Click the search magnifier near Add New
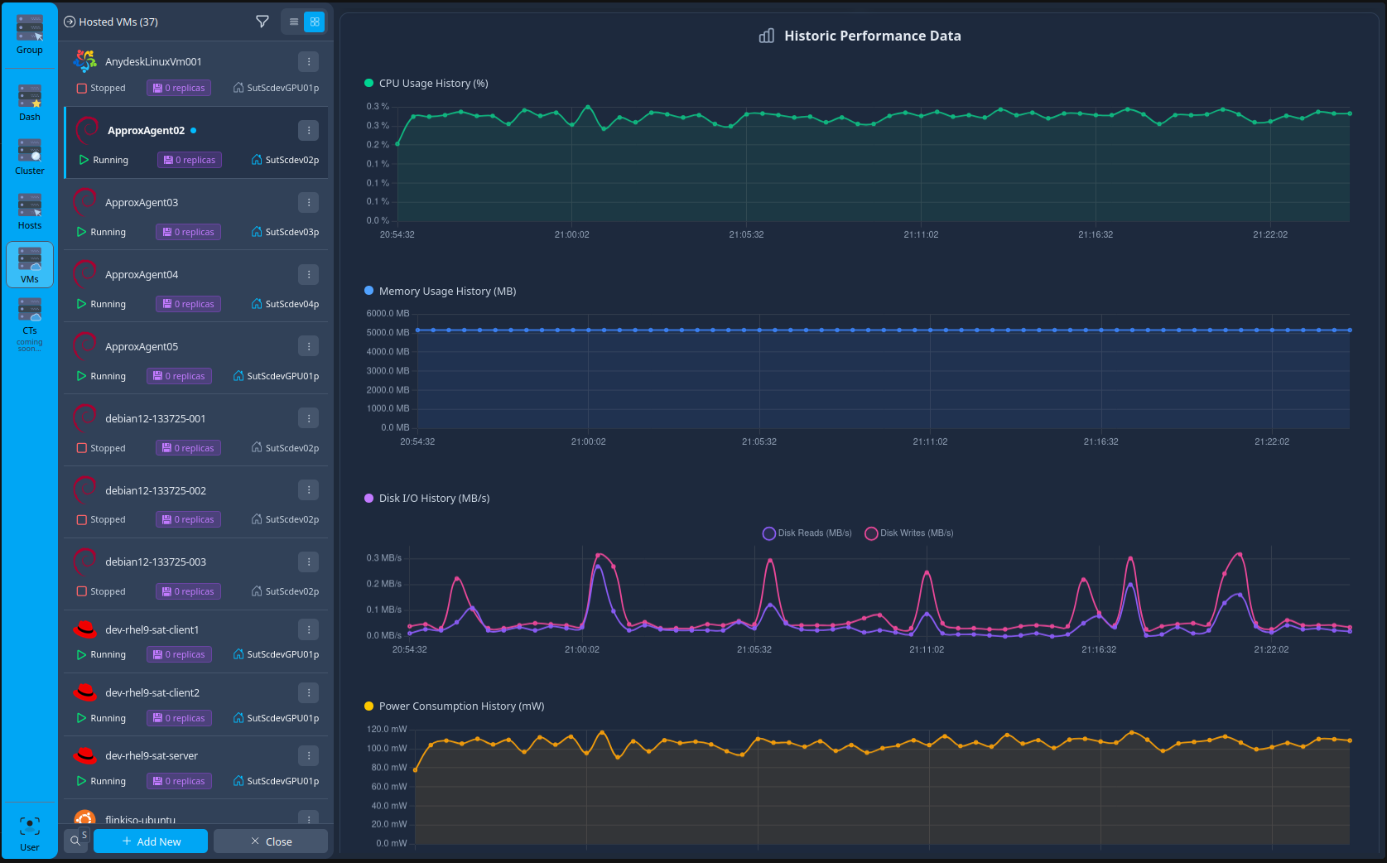Viewport: 1387px width, 863px height. click(x=76, y=840)
